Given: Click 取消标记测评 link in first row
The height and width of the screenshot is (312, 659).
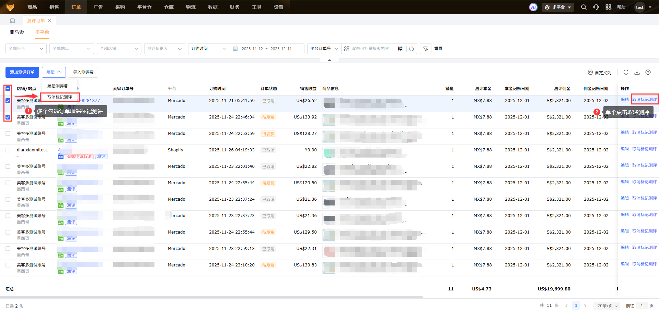Looking at the screenshot, I should pyautogui.click(x=644, y=100).
